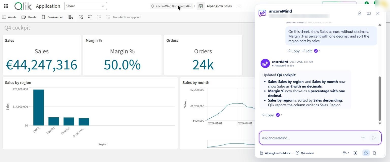Click the grid layout toolbar icon

(71, 17)
